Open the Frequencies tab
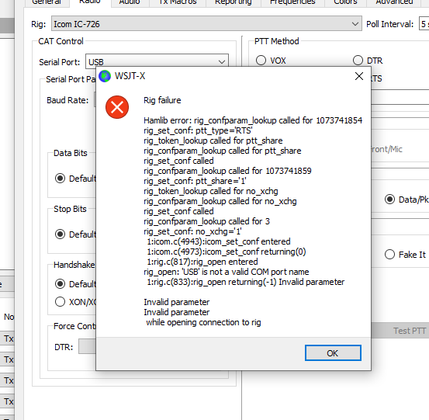 (292, 3)
